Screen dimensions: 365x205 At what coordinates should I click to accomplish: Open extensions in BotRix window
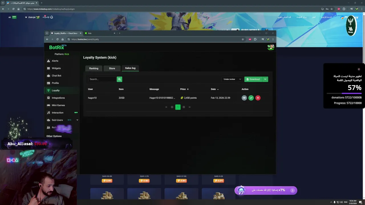(255, 39)
